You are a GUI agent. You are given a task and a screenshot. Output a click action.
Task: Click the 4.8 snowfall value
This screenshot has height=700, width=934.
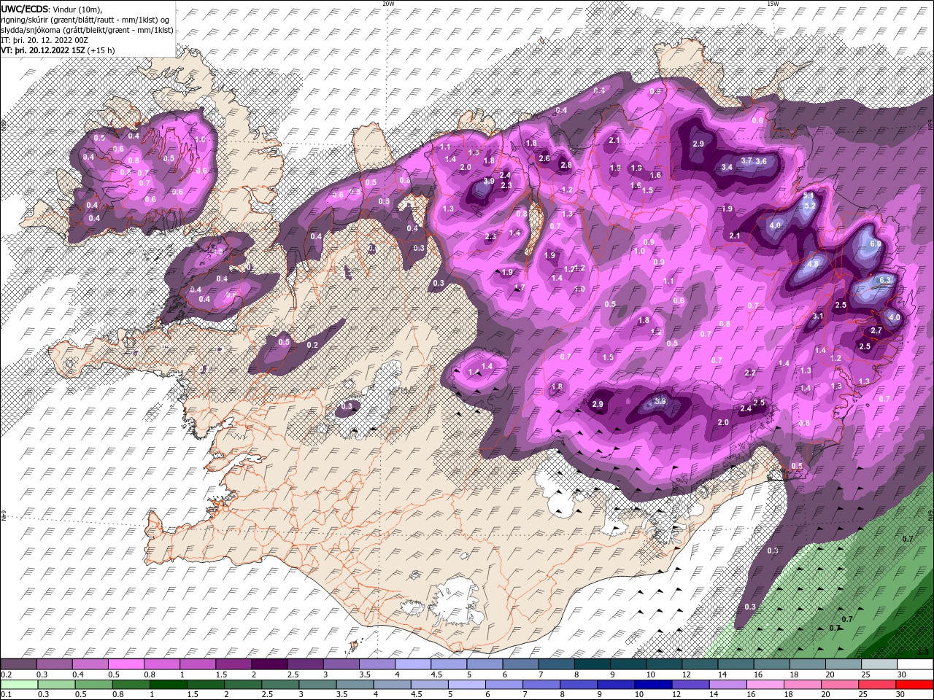coord(814,263)
